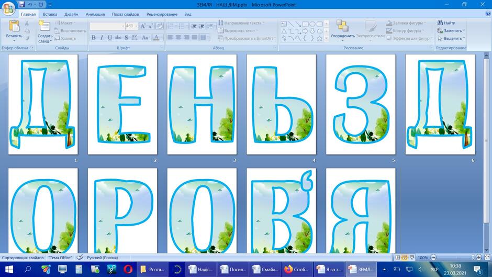Select the oval shape in shapes gallery

point(312,24)
